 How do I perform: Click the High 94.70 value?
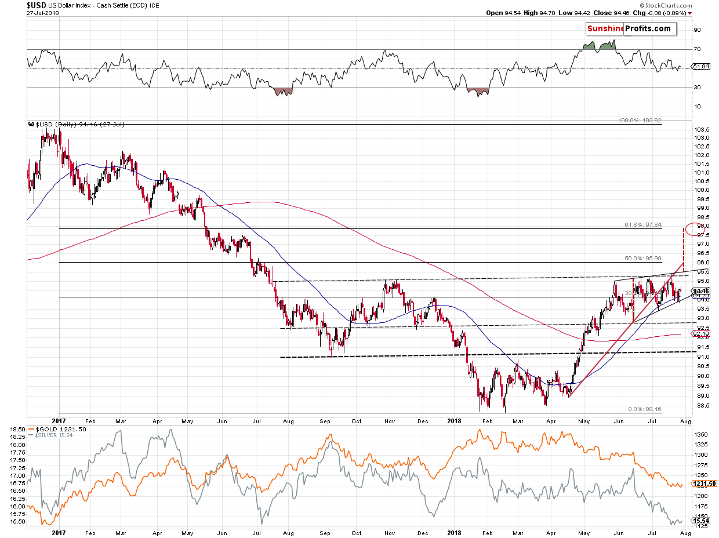point(539,13)
